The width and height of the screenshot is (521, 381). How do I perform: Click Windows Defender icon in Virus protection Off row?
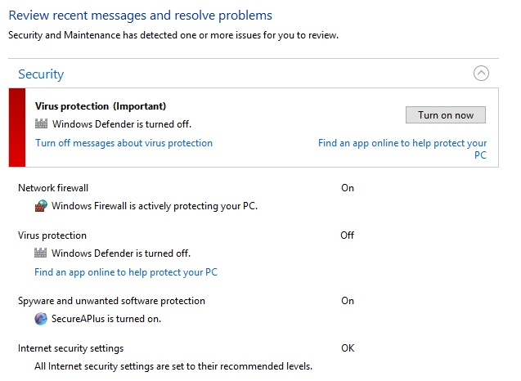(41, 253)
